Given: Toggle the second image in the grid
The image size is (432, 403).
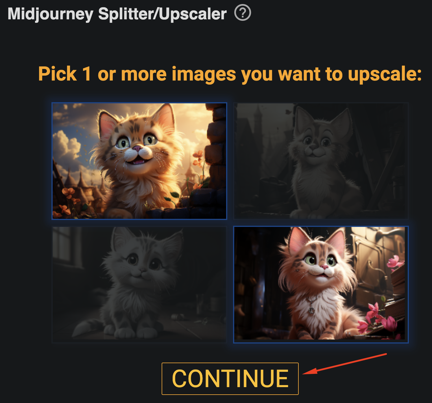Looking at the screenshot, I should coord(321,161).
